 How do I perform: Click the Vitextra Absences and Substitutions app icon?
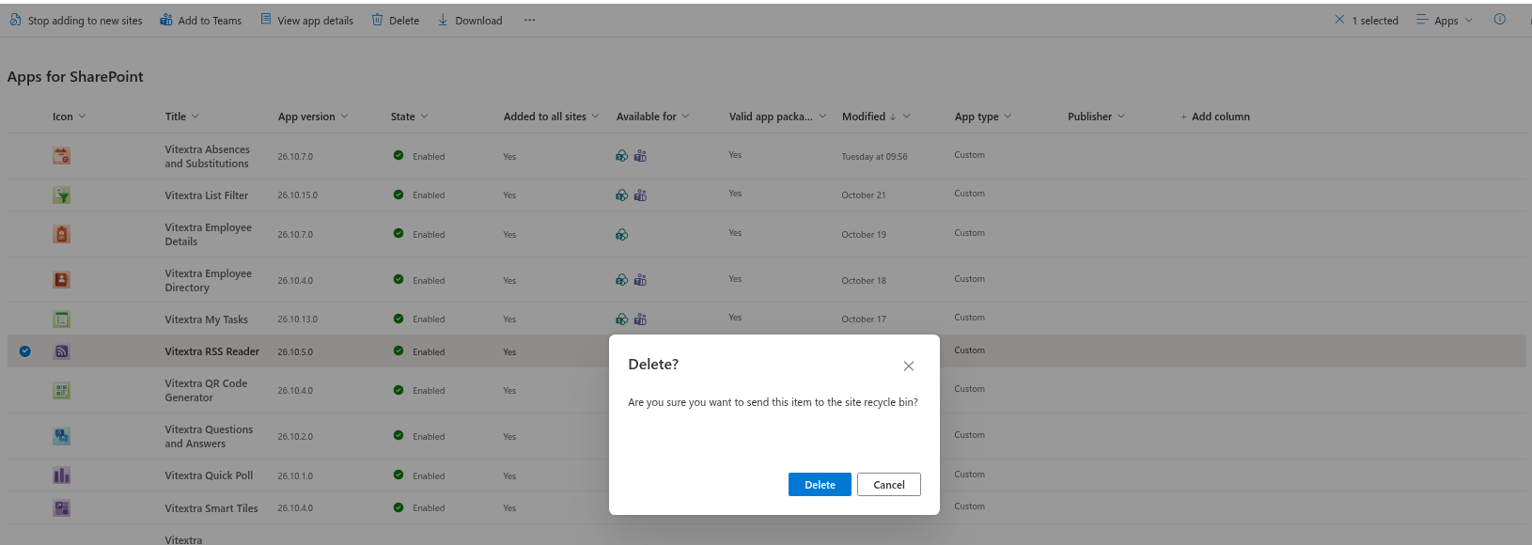pyautogui.click(x=62, y=156)
